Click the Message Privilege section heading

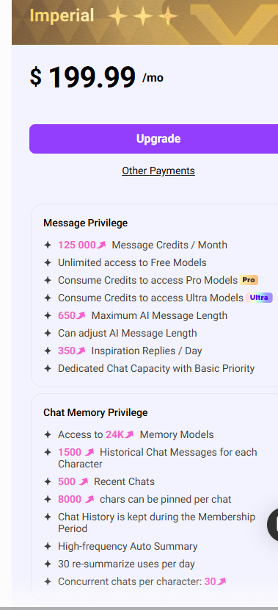pos(85,223)
